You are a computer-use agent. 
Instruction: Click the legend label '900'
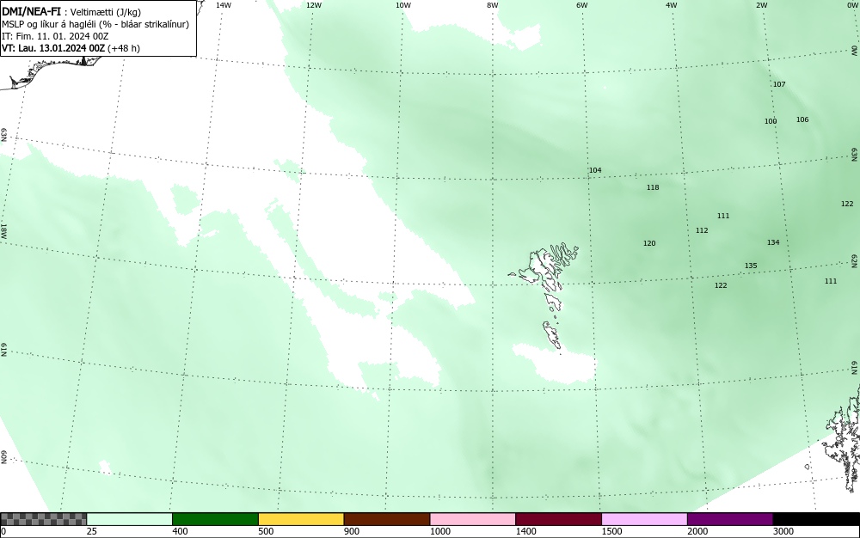point(352,531)
